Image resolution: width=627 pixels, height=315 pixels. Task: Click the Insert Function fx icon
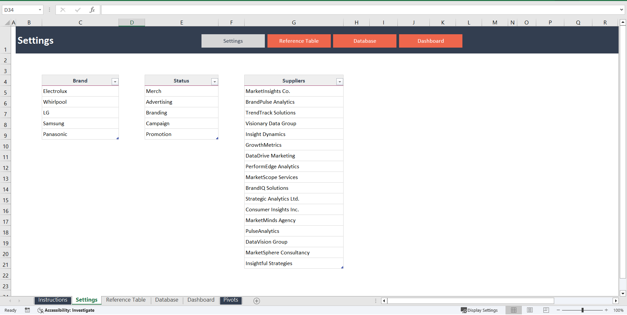[x=92, y=10]
